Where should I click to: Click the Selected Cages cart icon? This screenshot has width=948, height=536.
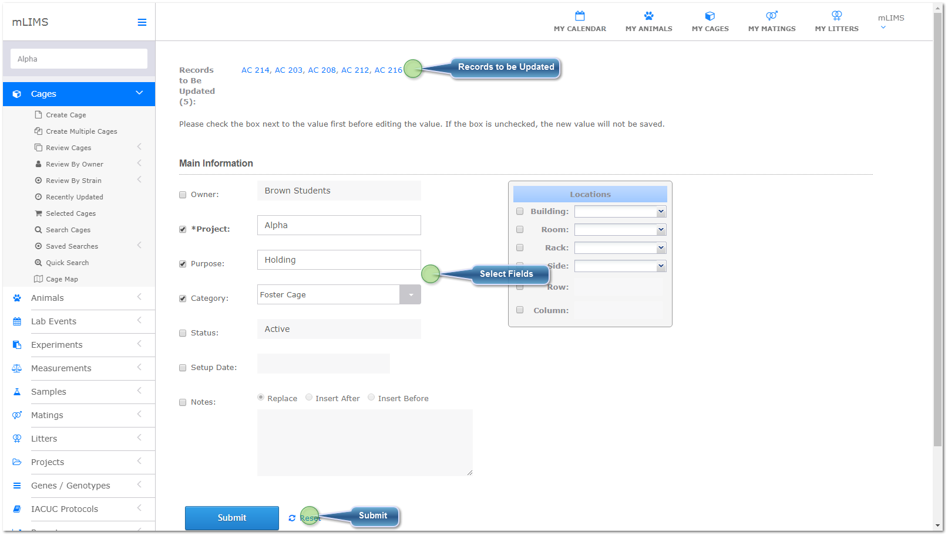pos(38,213)
